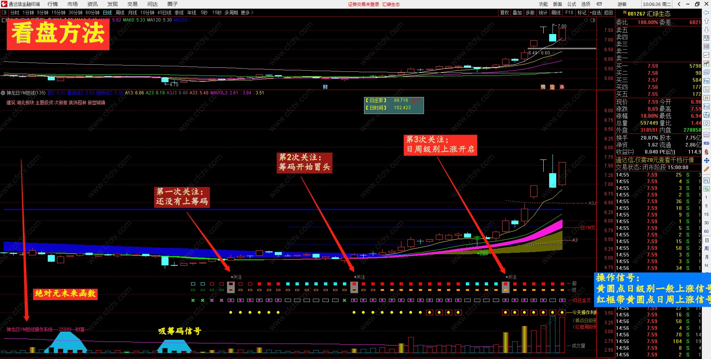Click the down-arrow next stock icon
The height and width of the screenshot is (359, 711).
pos(707,30)
